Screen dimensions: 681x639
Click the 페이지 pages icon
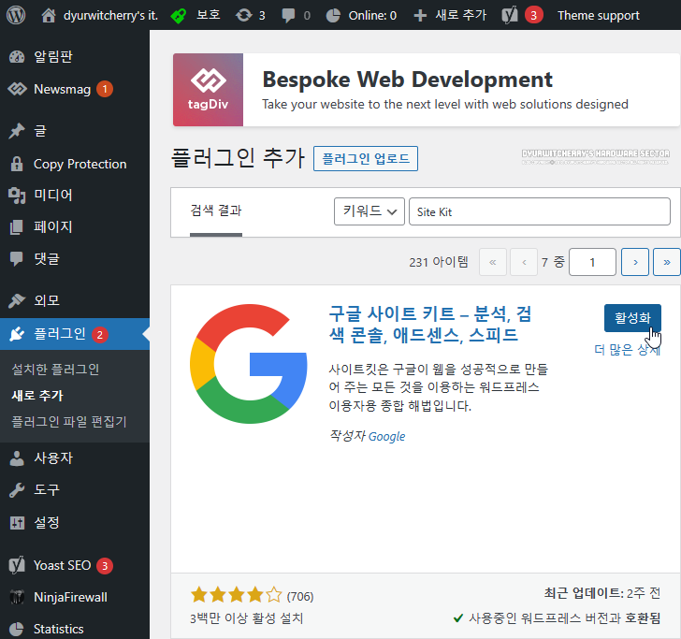click(x=17, y=226)
